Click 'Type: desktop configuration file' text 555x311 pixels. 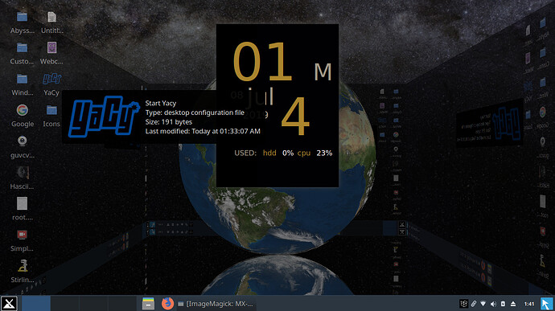(195, 113)
